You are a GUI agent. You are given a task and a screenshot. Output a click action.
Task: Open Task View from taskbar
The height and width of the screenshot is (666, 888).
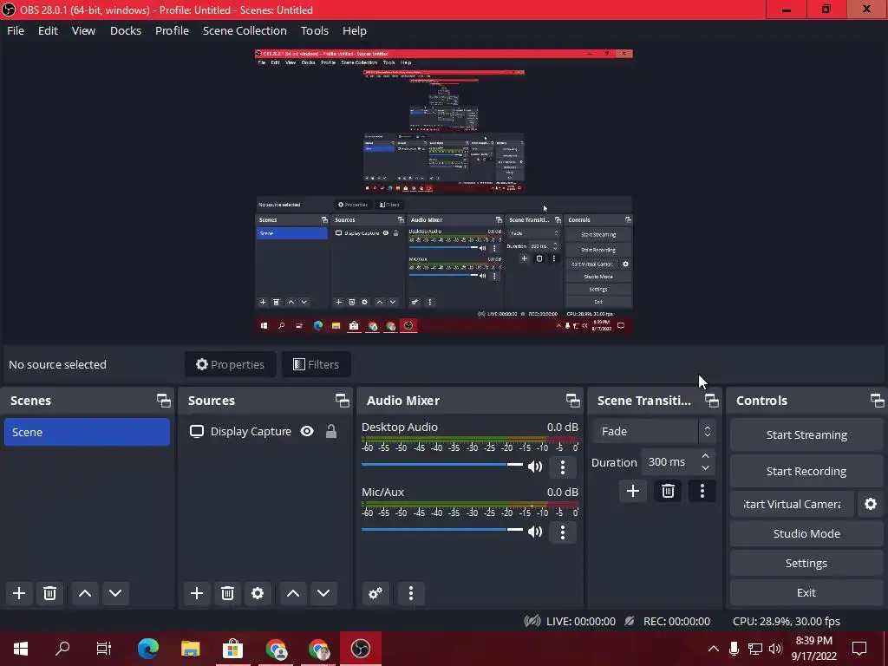[104, 649]
